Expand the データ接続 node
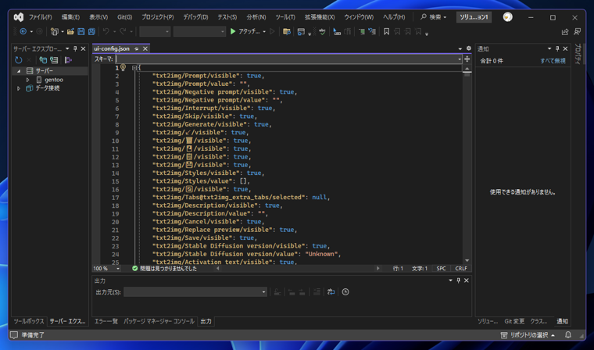Screen dimensions: 594x350 point(19,87)
